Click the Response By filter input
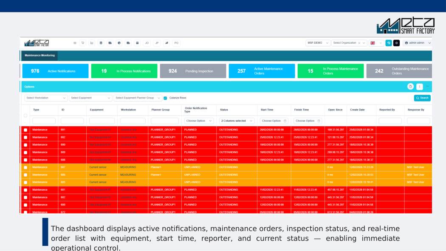The image size is (446, 251). click(418, 121)
